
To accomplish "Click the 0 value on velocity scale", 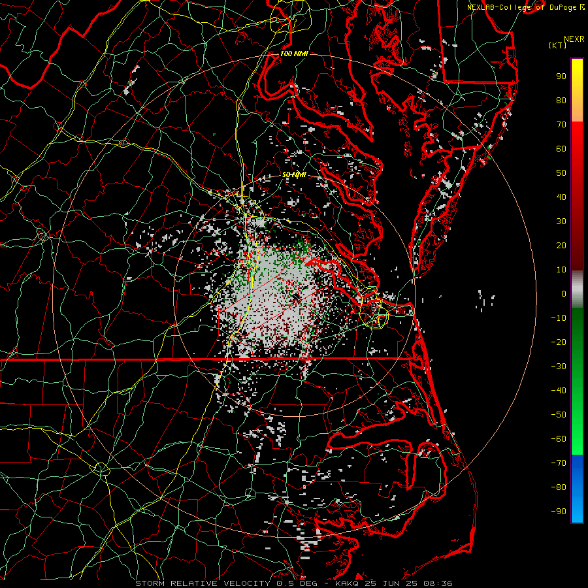I will [564, 293].
